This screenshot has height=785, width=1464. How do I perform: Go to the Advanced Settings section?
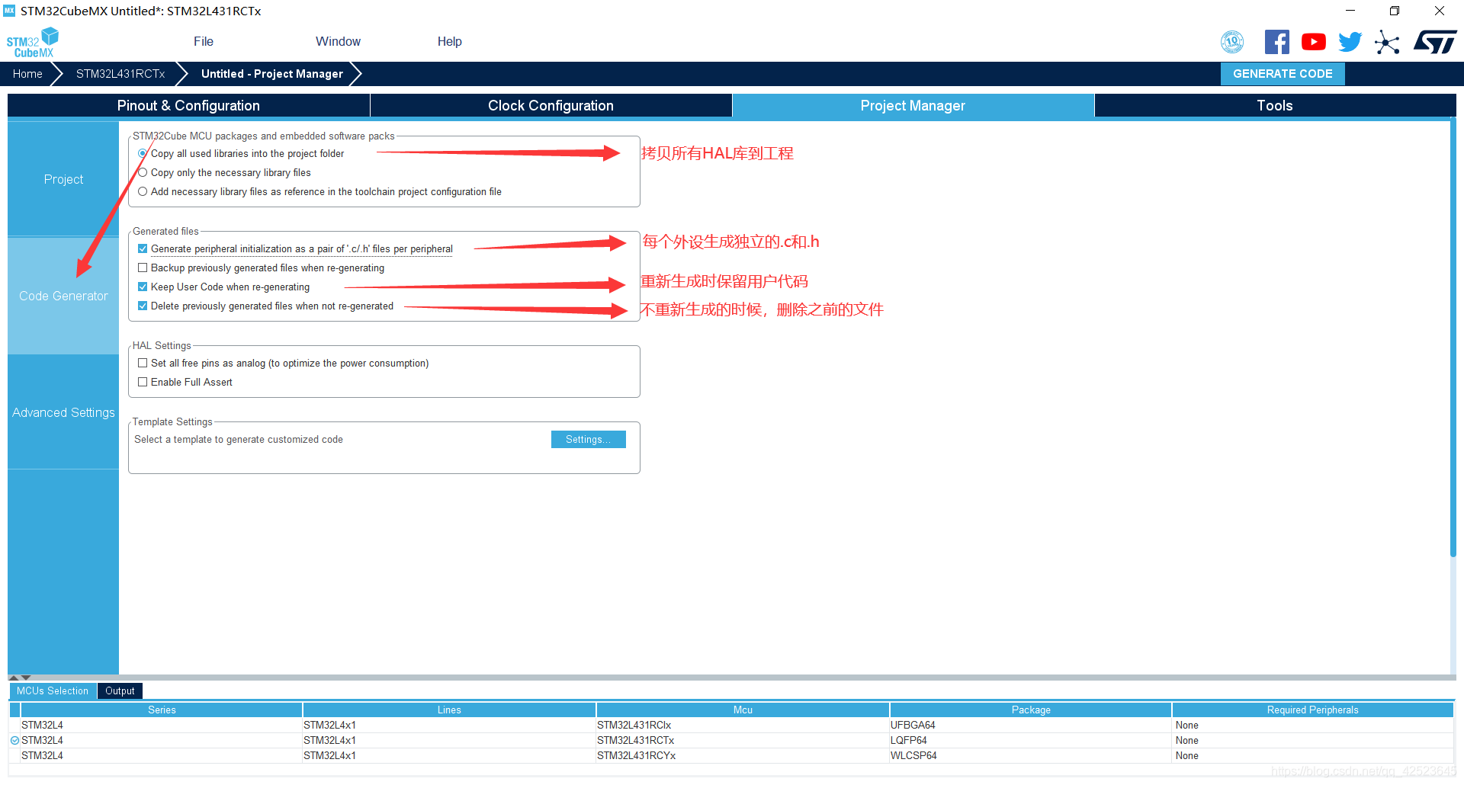tap(63, 412)
